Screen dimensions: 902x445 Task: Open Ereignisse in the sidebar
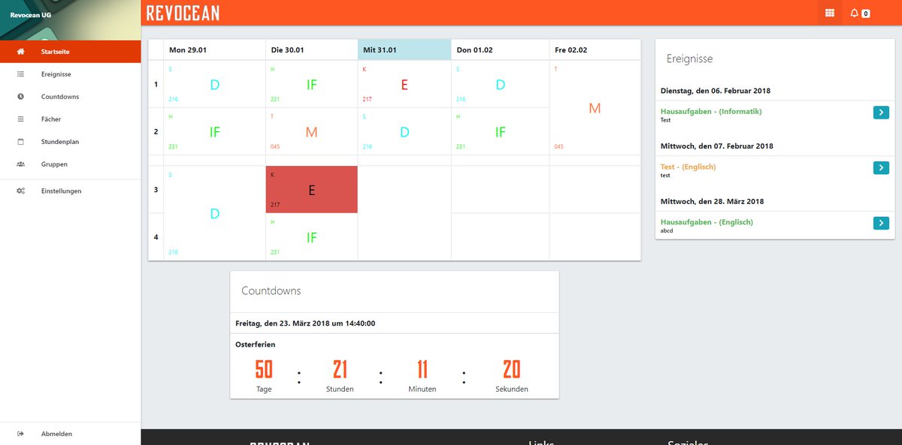coord(70,74)
